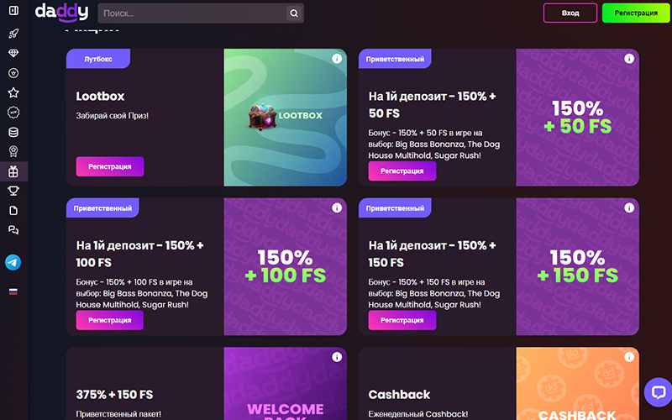Open the NEW badge icon in sidebar

coord(13,113)
